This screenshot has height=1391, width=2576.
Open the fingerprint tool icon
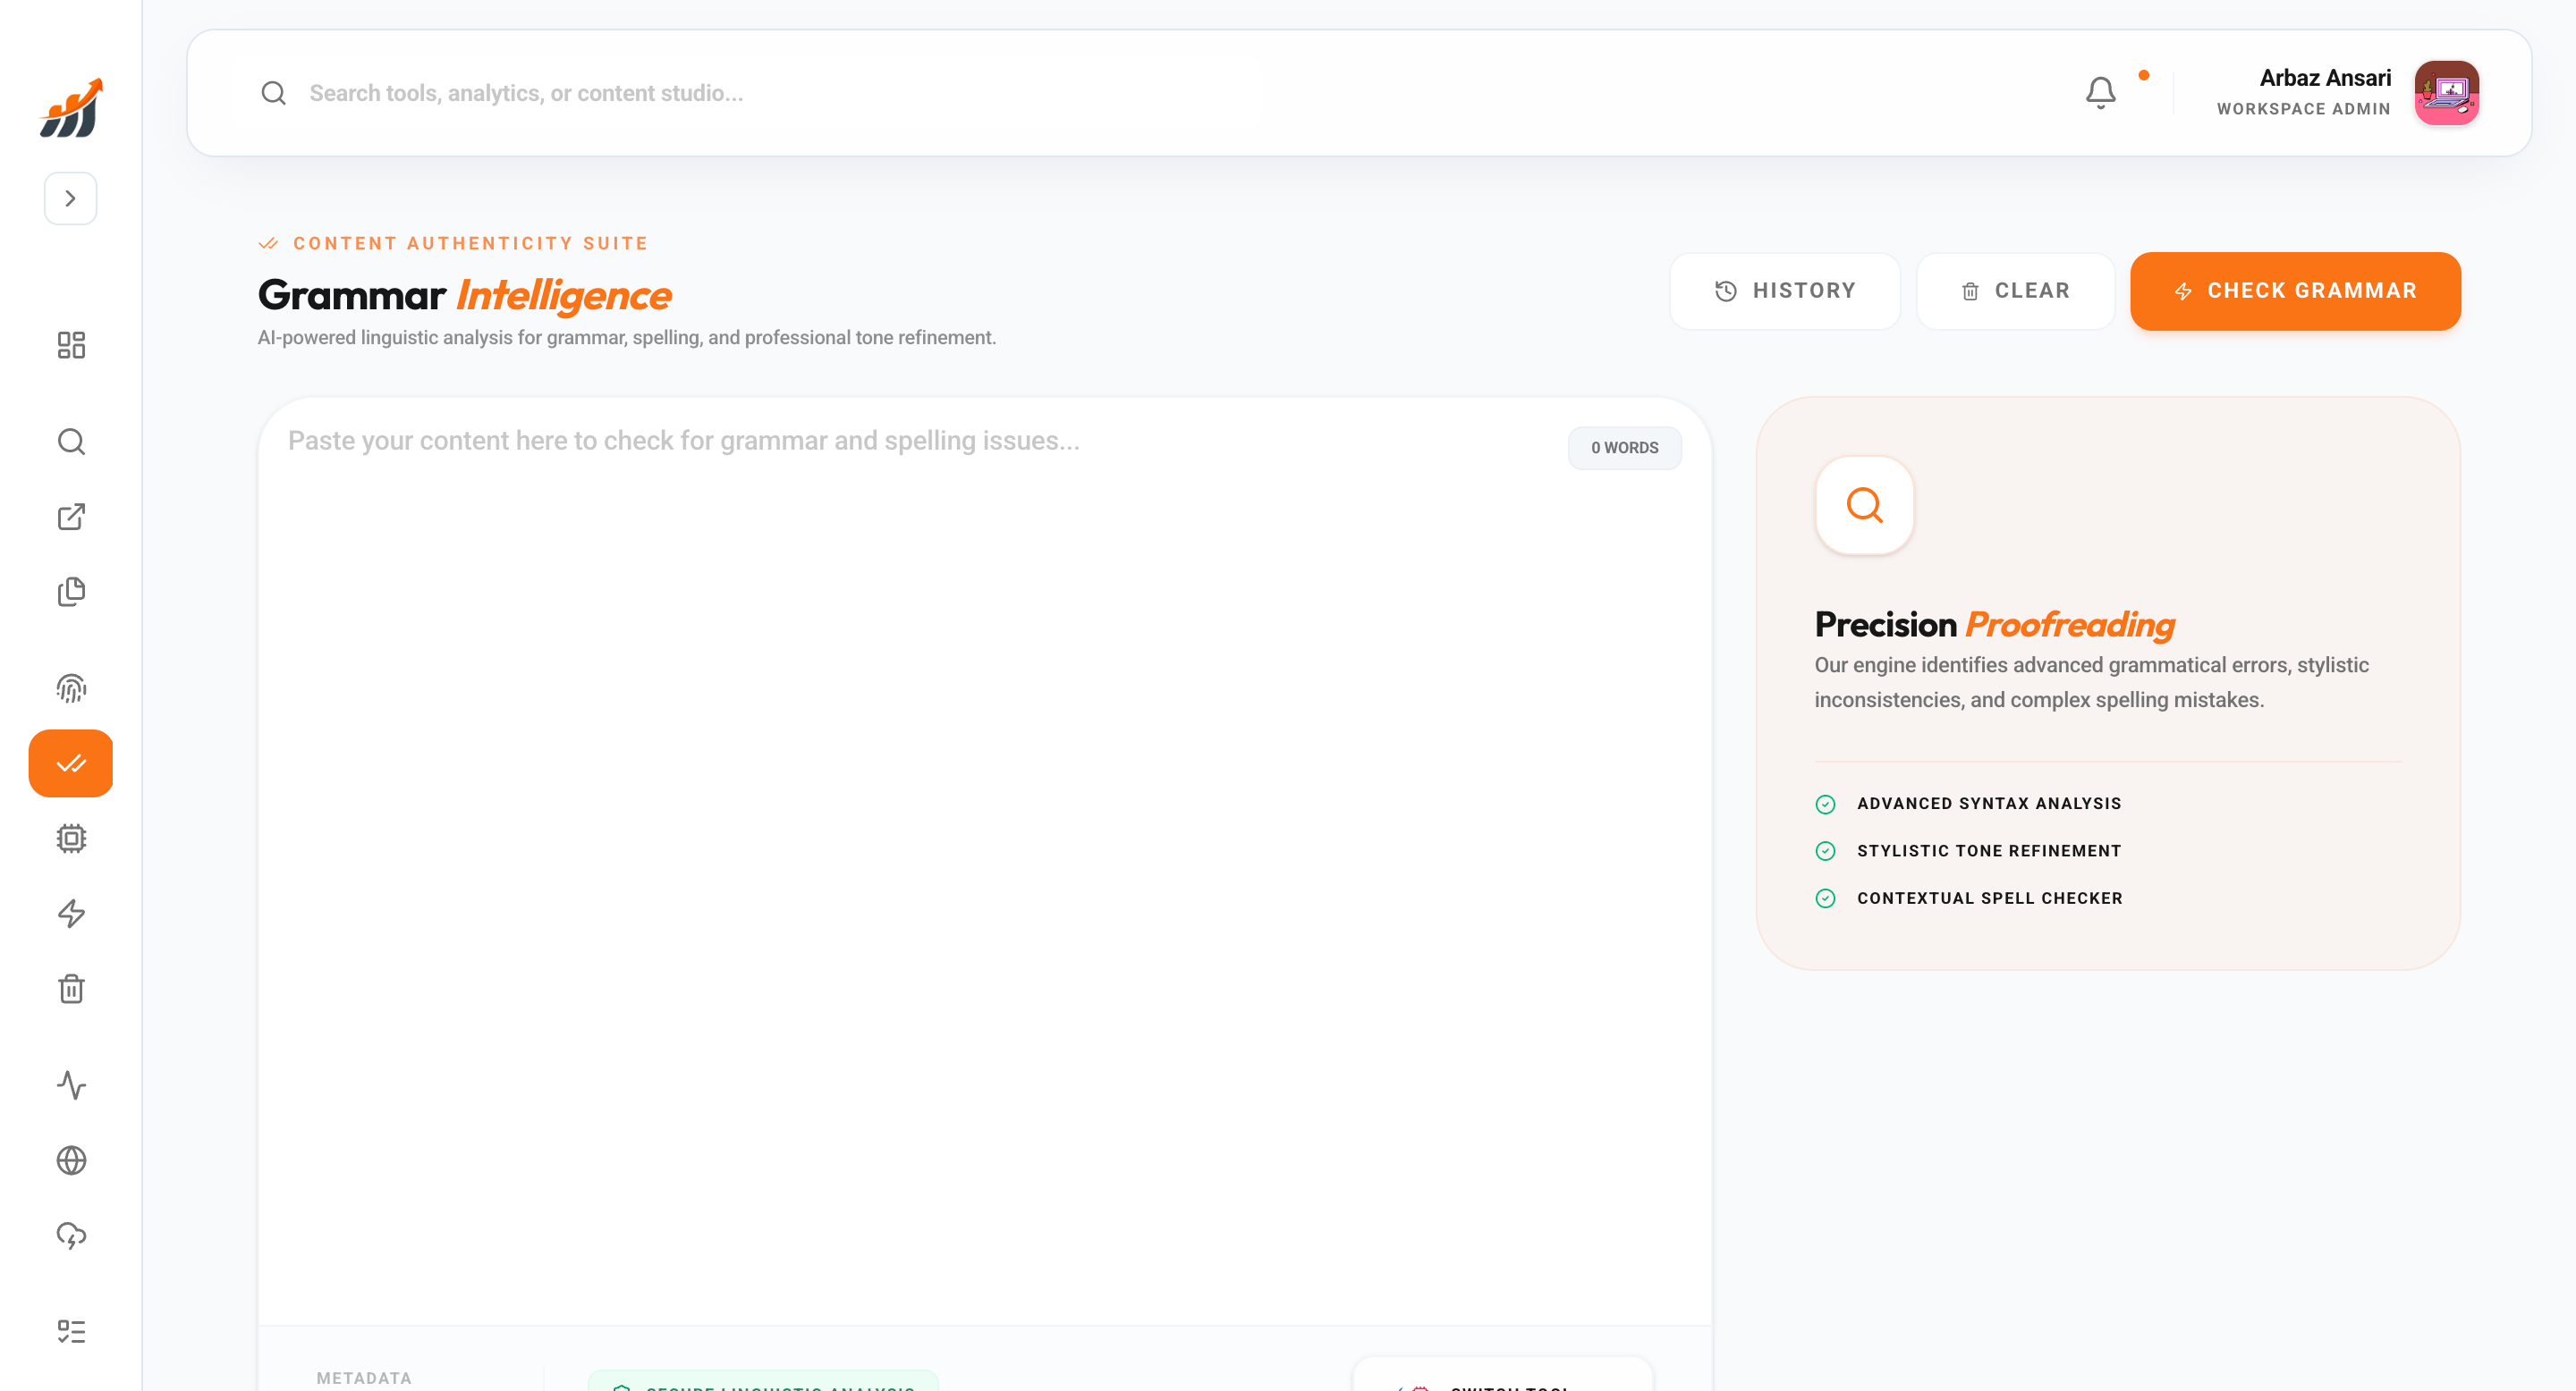click(x=71, y=688)
